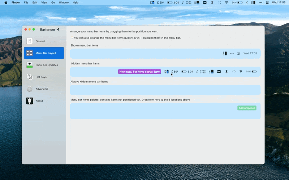Image resolution: width=289 pixels, height=180 pixels.
Task: Click the Add a Spacer button
Action: pos(247,108)
